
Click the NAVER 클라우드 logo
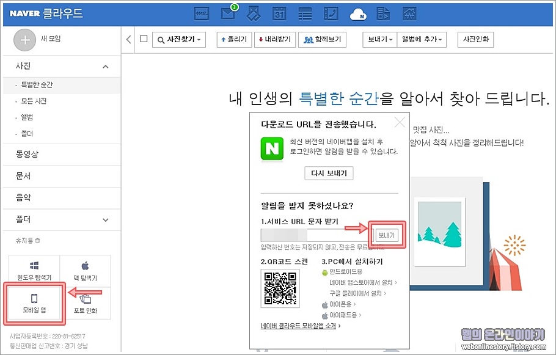(x=46, y=13)
